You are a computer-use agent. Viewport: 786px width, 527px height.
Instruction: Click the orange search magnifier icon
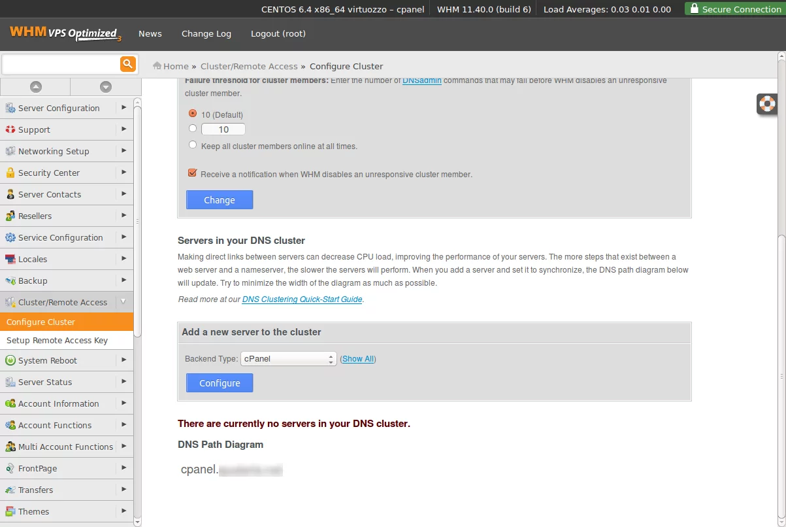coord(127,63)
